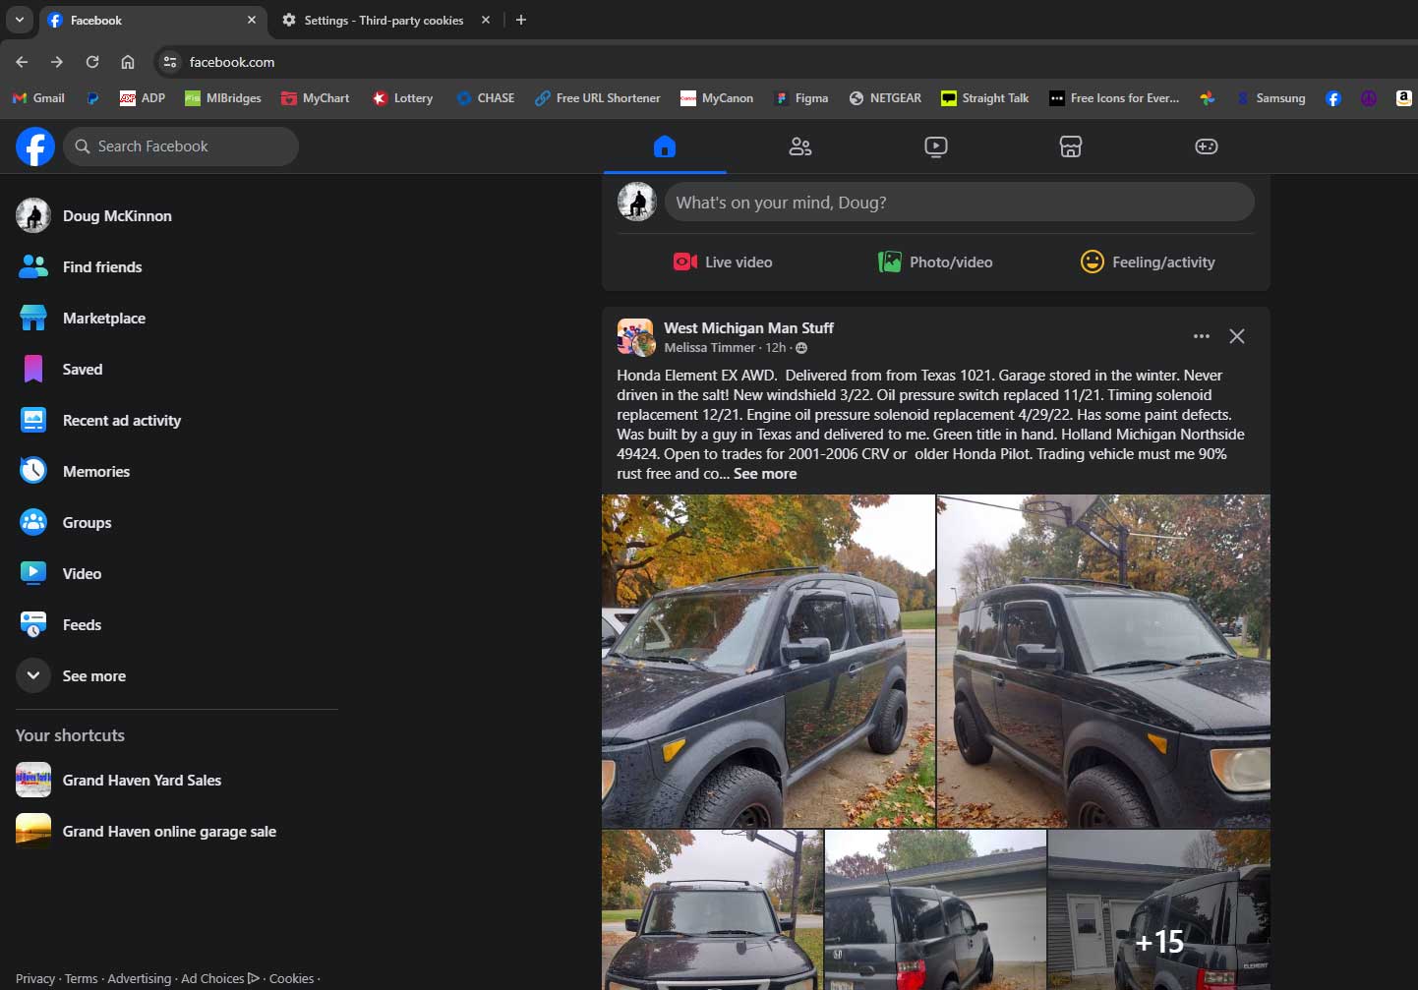Open the +15 more photos thumbnail
The height and width of the screenshot is (990, 1418).
(1159, 909)
